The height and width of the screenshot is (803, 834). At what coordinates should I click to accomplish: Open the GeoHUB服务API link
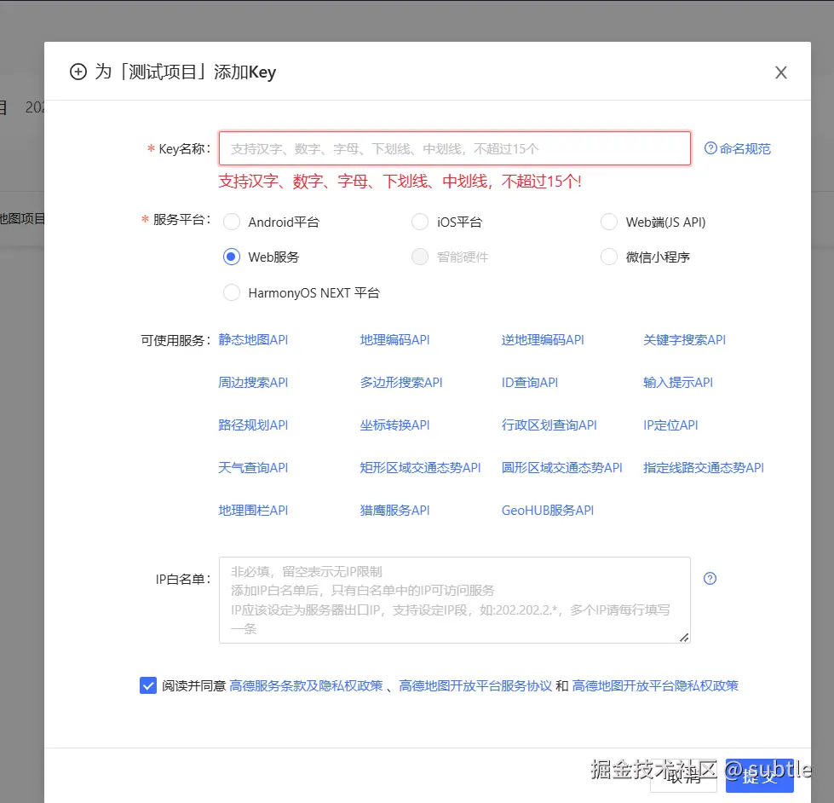(547, 511)
